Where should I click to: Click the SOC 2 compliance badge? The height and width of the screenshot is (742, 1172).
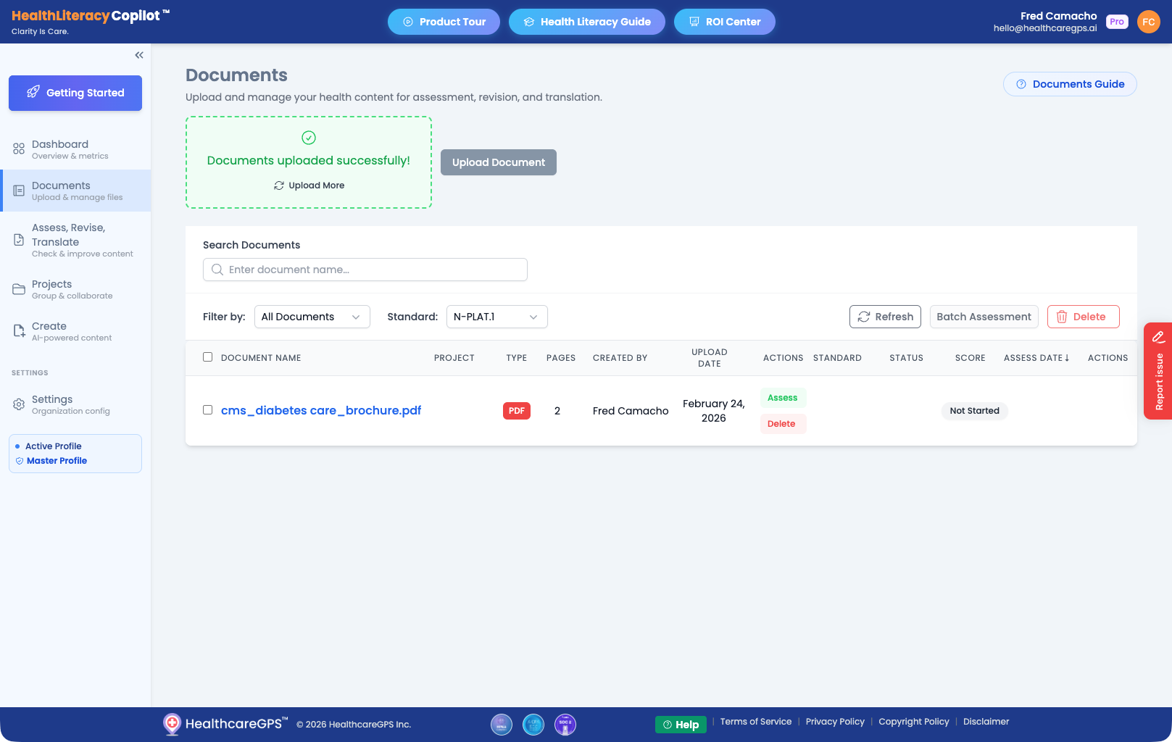point(565,725)
